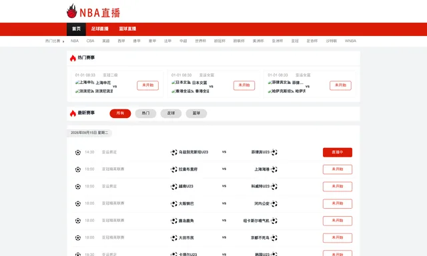Click league ball icon in 大田市民 row
Screen dimensions: 427x256
(78, 238)
